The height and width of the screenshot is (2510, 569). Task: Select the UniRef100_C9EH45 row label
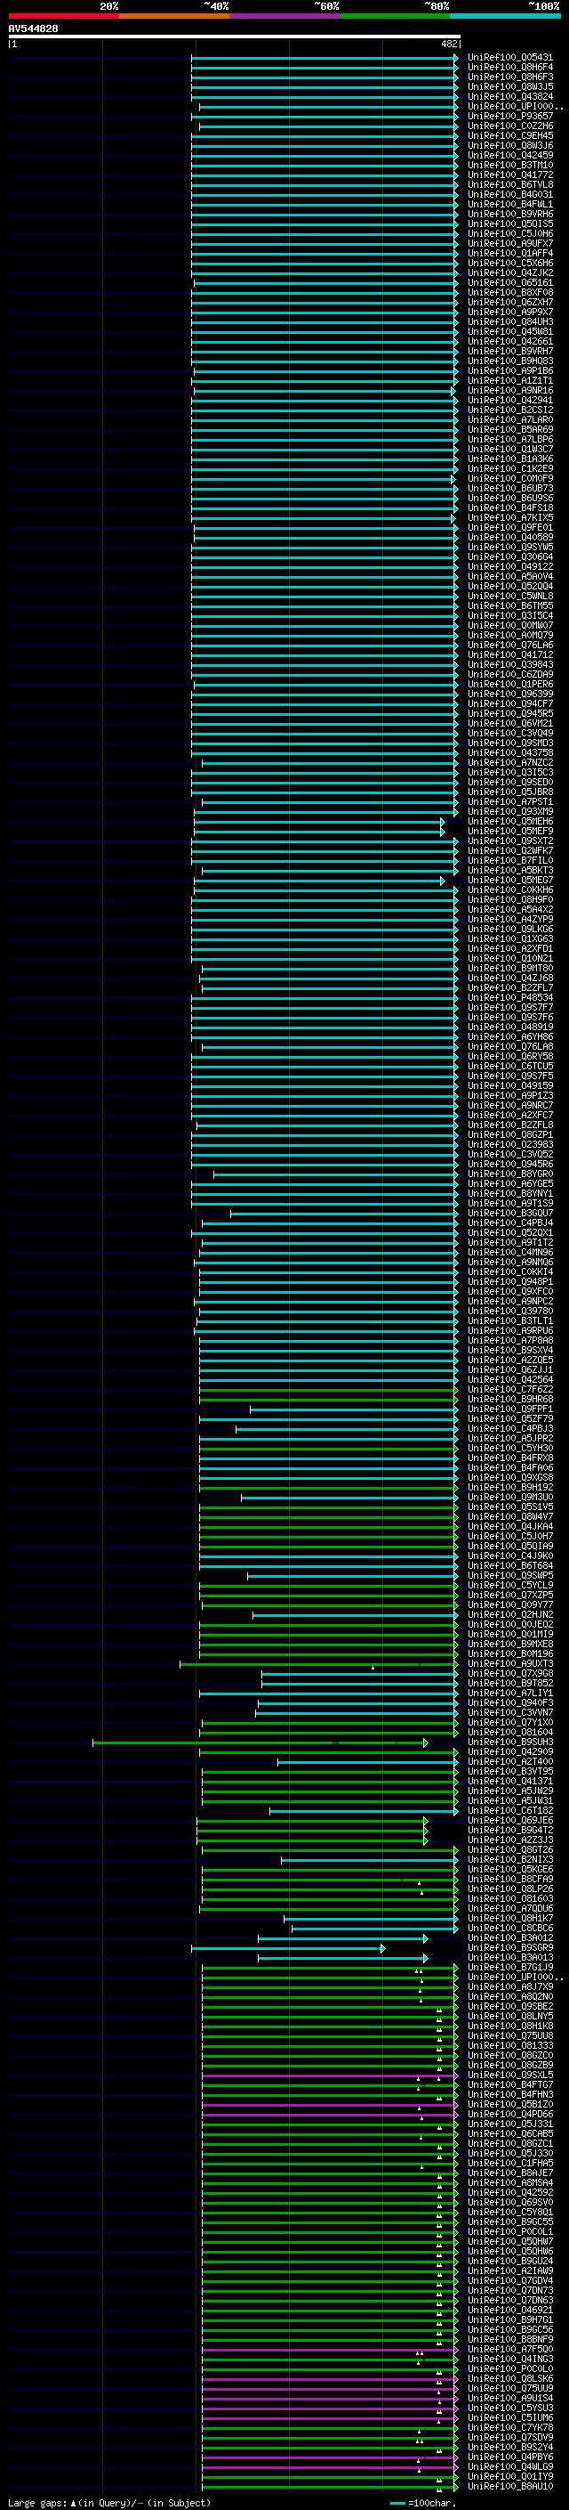(x=509, y=135)
